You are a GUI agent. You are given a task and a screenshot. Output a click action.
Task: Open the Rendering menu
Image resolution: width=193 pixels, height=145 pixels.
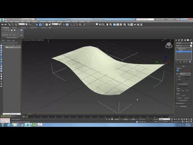tap(60, 21)
